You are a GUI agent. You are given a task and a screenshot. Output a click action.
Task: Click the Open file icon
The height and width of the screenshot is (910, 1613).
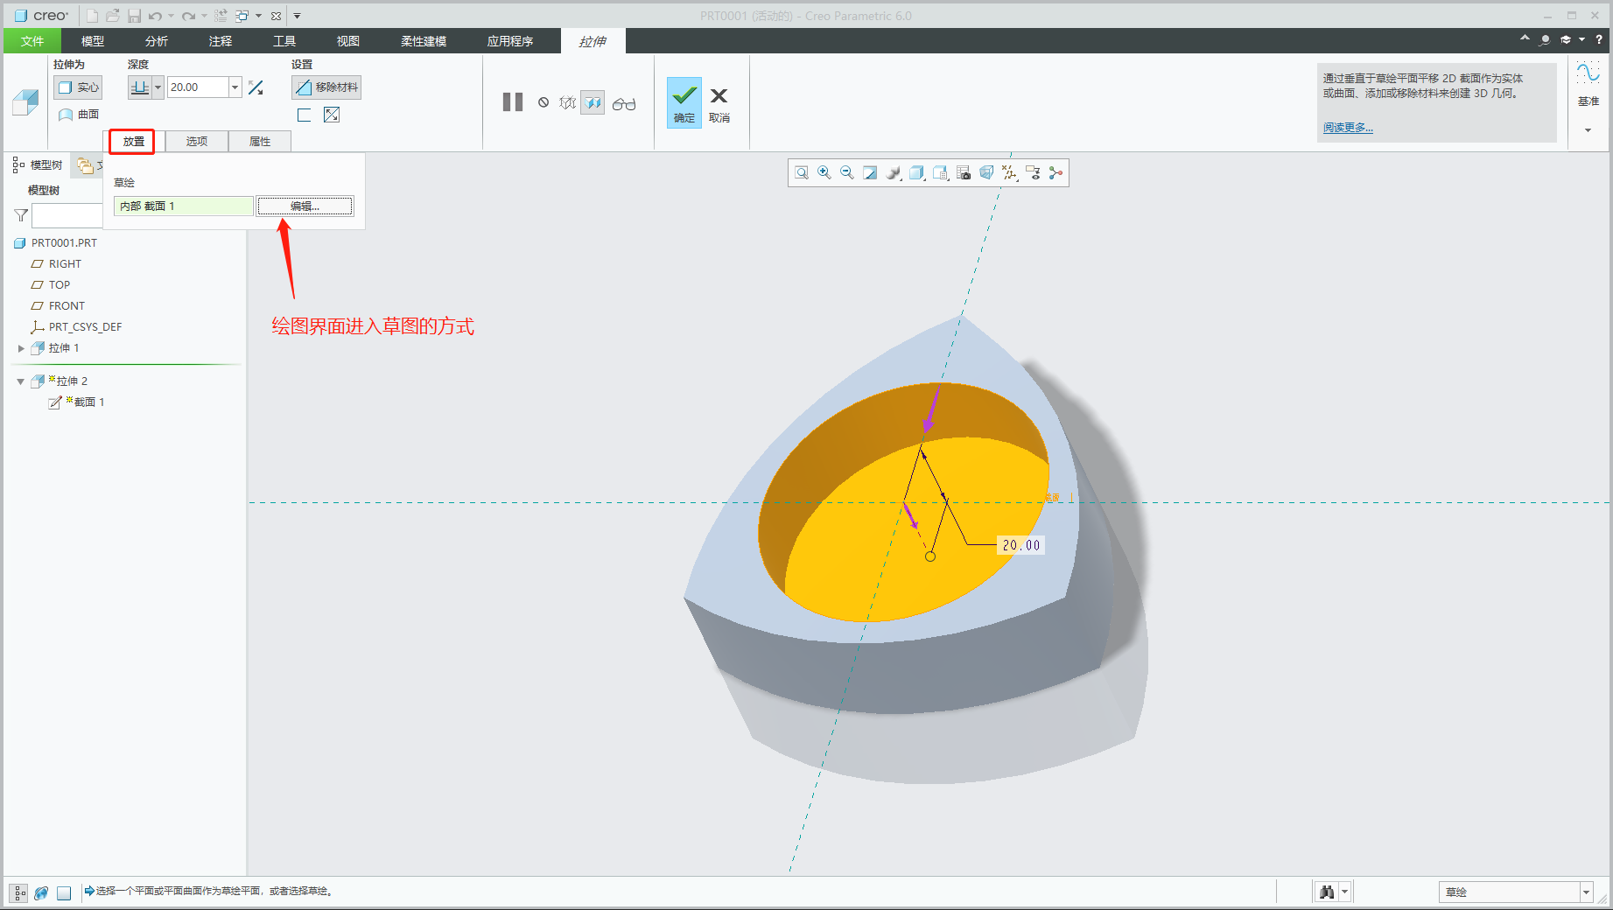[x=113, y=16]
